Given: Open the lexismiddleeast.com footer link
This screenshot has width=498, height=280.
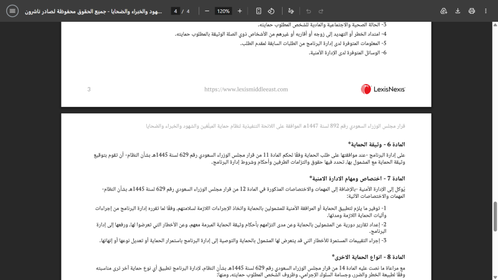Looking at the screenshot, I should [246, 89].
